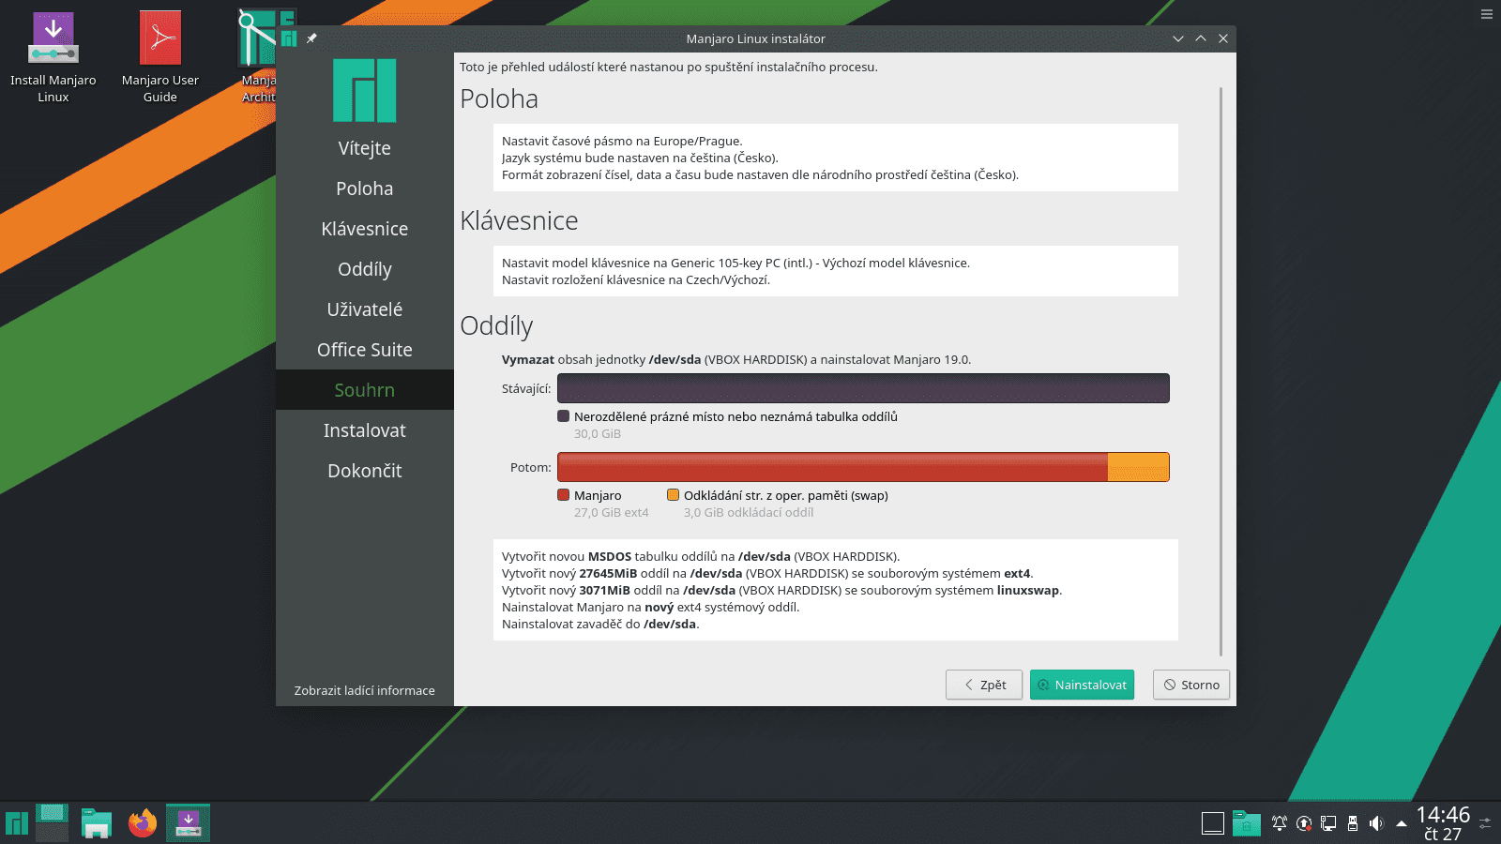Open the Dolphin file manager from taskbar

(96, 822)
